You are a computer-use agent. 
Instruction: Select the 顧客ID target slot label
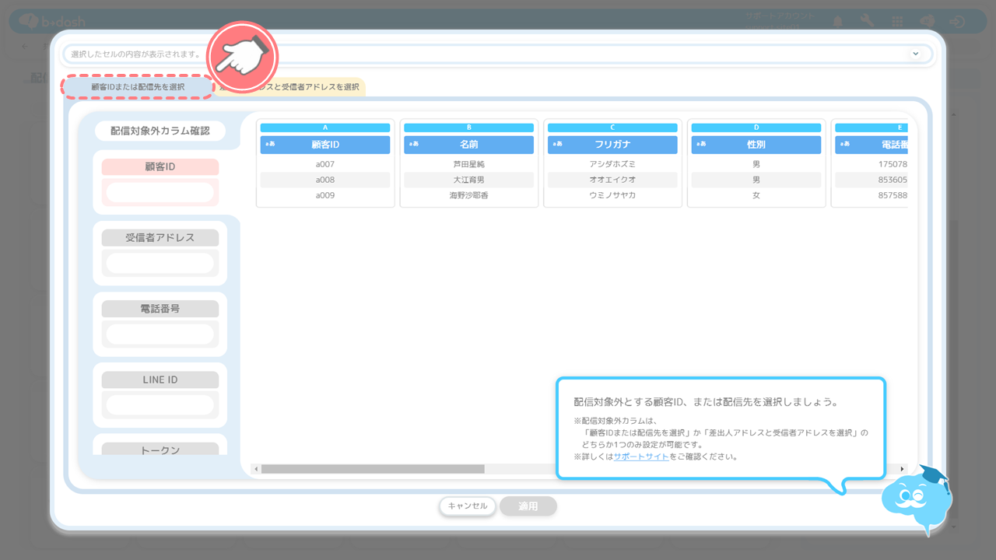tap(160, 166)
